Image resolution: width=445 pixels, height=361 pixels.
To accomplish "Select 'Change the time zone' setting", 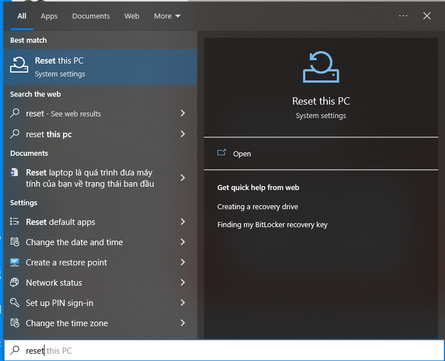I will point(67,323).
